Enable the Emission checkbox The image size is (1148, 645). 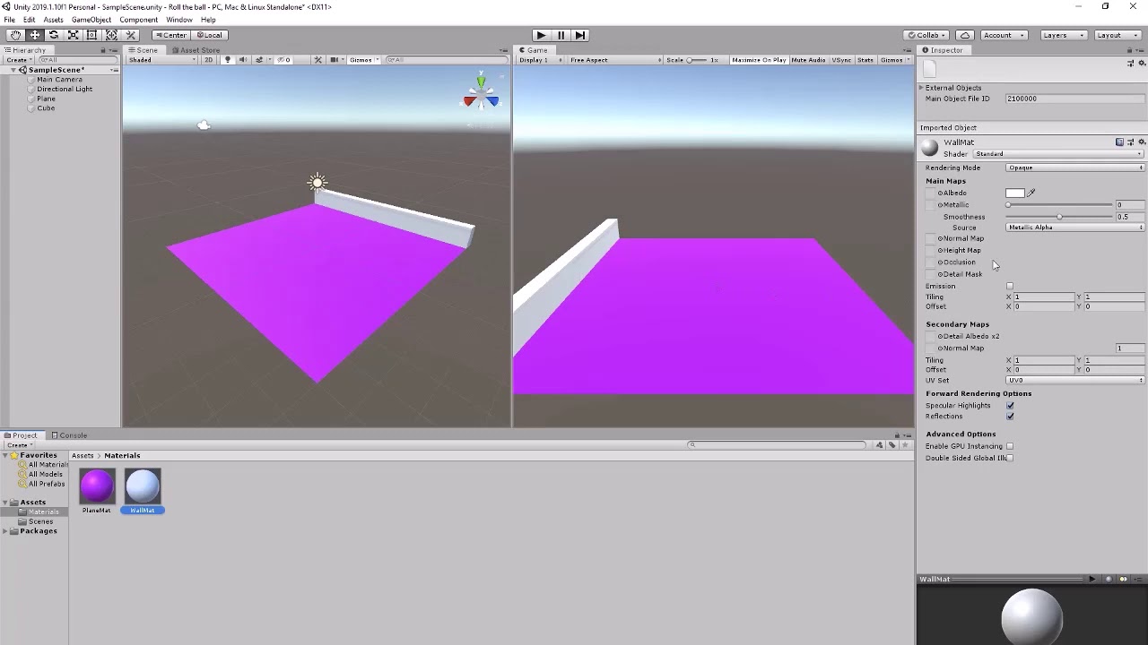(x=1010, y=286)
